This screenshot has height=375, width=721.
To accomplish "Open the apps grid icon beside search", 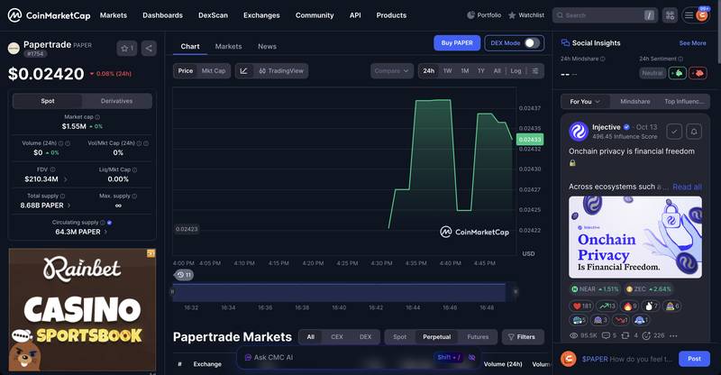I will 670,15.
